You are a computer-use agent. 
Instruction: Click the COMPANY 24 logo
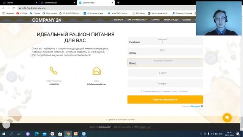pyautogui.click(x=46, y=20)
